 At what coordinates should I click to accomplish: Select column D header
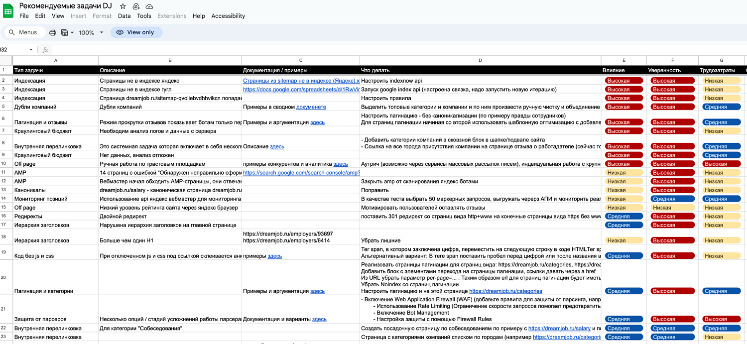pos(480,60)
